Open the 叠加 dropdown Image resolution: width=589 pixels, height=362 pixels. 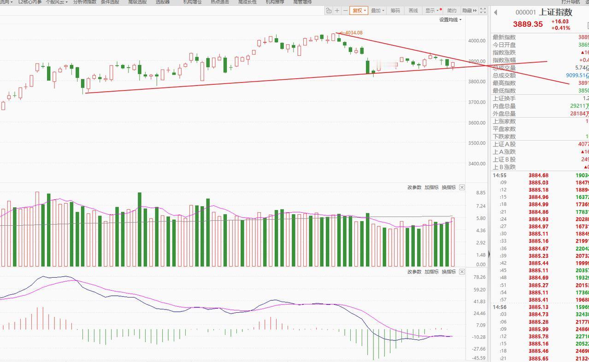click(x=377, y=11)
